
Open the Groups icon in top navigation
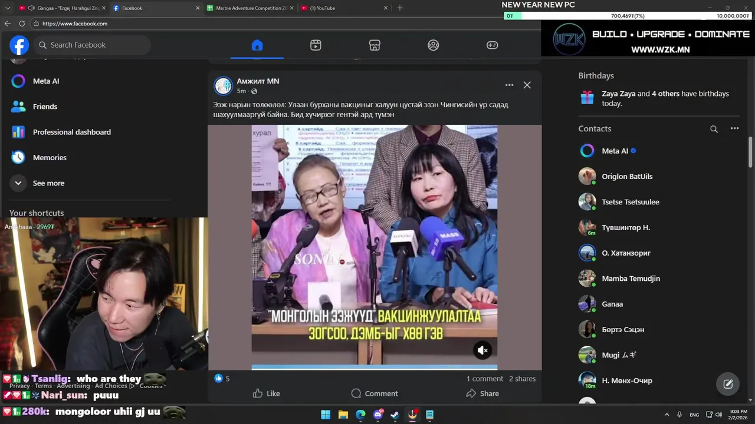tap(434, 45)
